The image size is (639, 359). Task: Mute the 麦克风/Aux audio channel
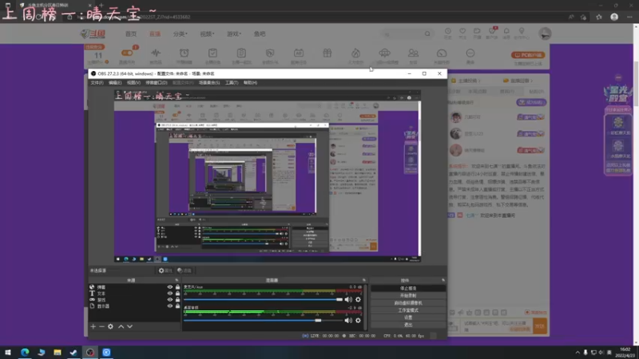tap(348, 300)
